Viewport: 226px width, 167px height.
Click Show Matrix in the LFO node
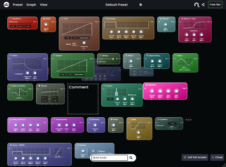pyautogui.click(x=85, y=38)
